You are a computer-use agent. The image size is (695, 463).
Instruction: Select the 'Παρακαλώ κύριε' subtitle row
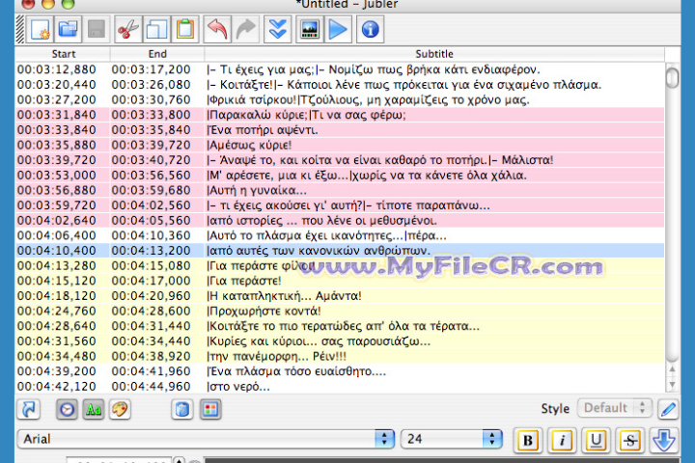click(x=340, y=115)
